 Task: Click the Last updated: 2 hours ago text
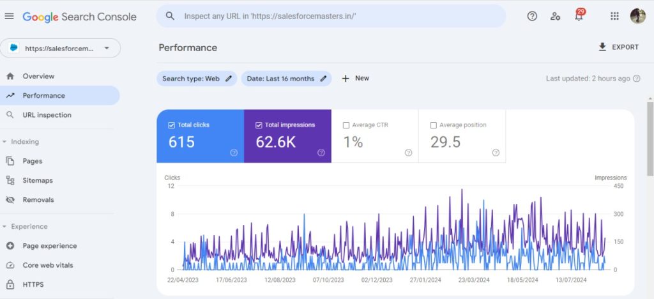tap(588, 79)
